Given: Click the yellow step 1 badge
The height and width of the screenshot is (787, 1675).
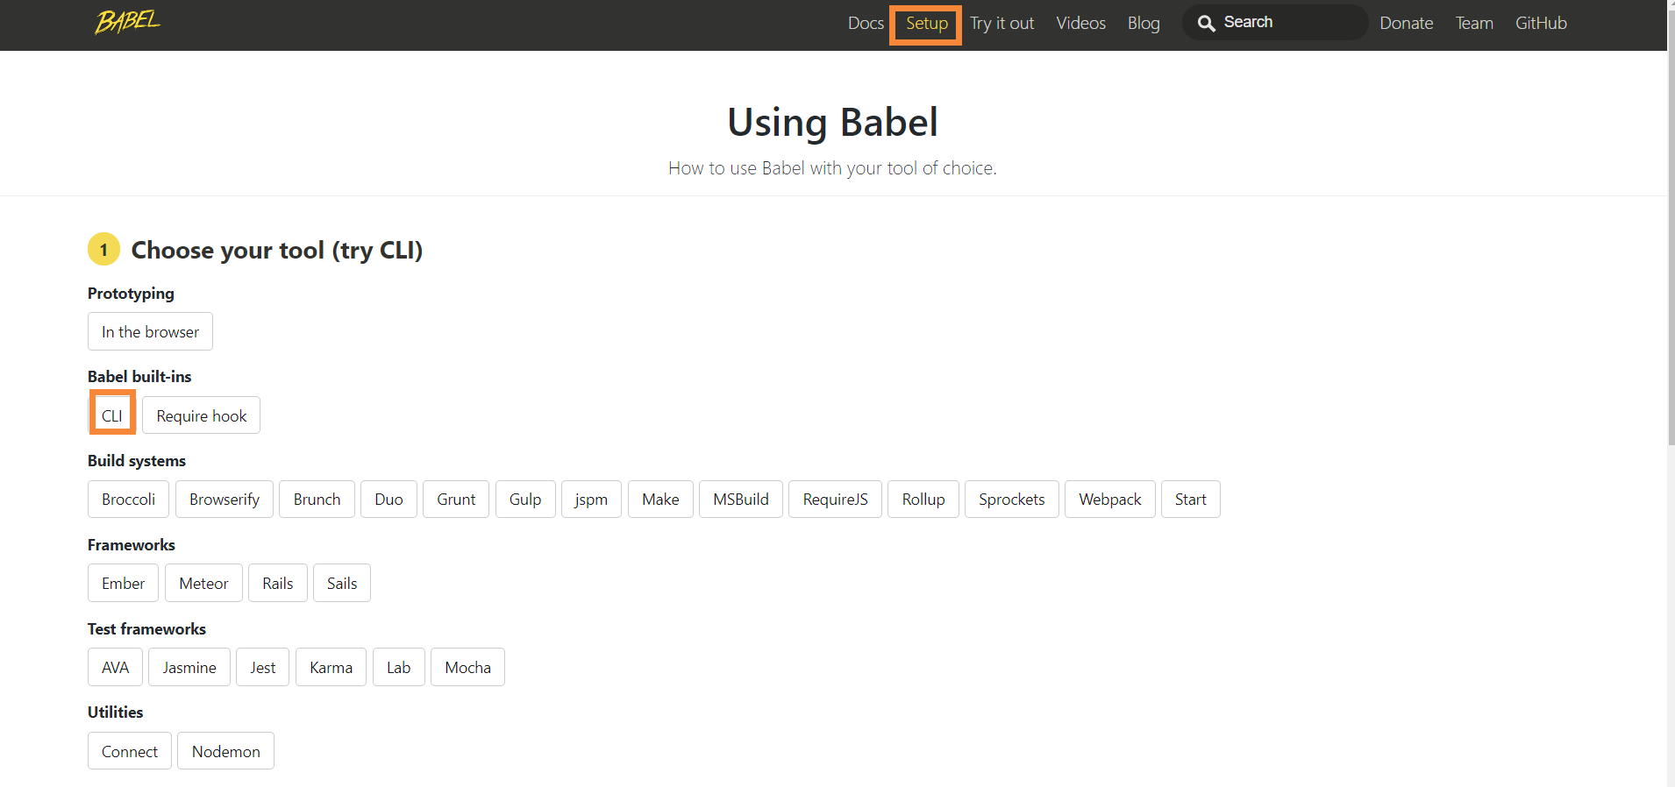Looking at the screenshot, I should point(103,250).
